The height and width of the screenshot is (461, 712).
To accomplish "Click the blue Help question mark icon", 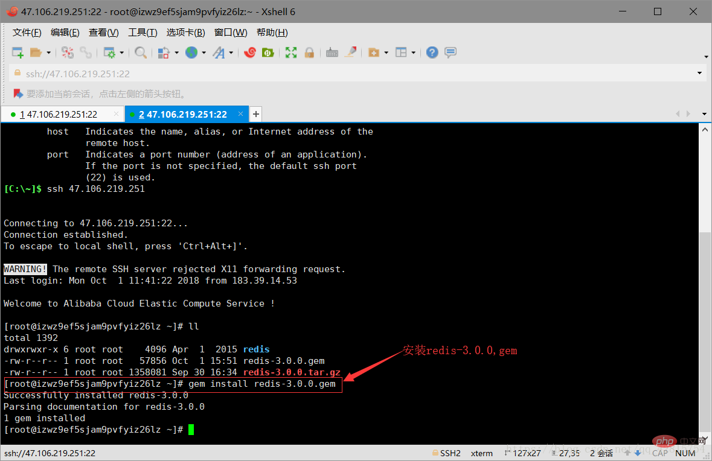I will [x=432, y=52].
